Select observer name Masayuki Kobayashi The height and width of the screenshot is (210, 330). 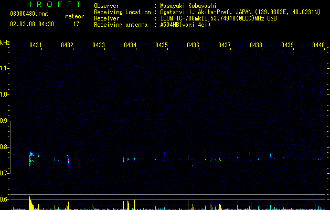188,6
